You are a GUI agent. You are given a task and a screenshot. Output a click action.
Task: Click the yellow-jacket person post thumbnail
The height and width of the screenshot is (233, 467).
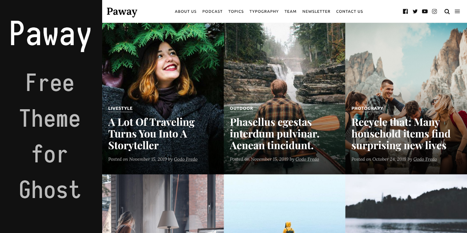tap(285, 204)
